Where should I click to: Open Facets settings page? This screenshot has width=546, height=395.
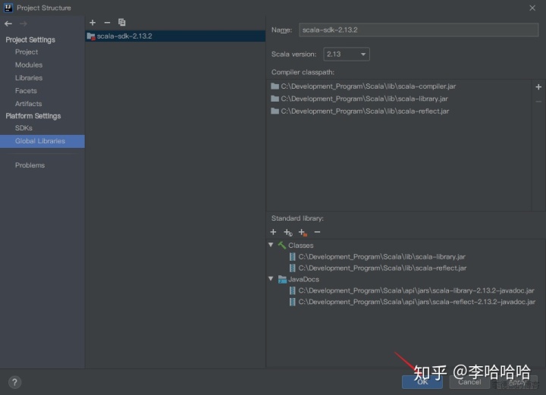pos(26,91)
